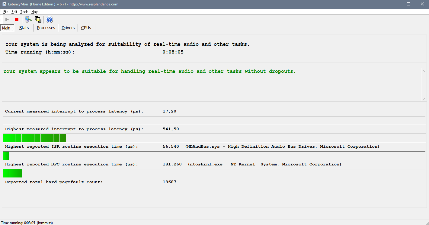The image size is (429, 225).
Task: Open the Edit menu
Action: click(14, 12)
